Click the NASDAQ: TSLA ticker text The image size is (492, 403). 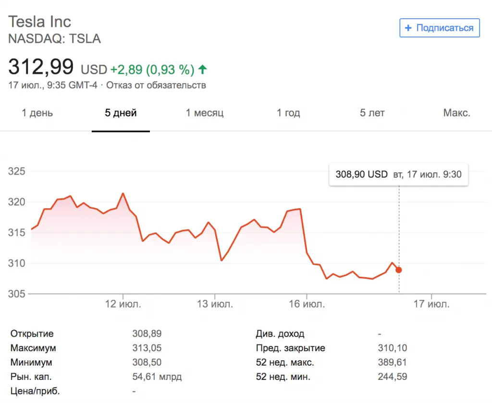click(x=54, y=39)
